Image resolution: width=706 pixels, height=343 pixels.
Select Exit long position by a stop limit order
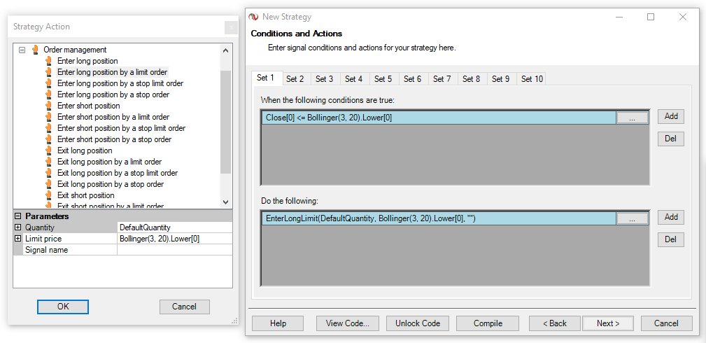click(118, 173)
